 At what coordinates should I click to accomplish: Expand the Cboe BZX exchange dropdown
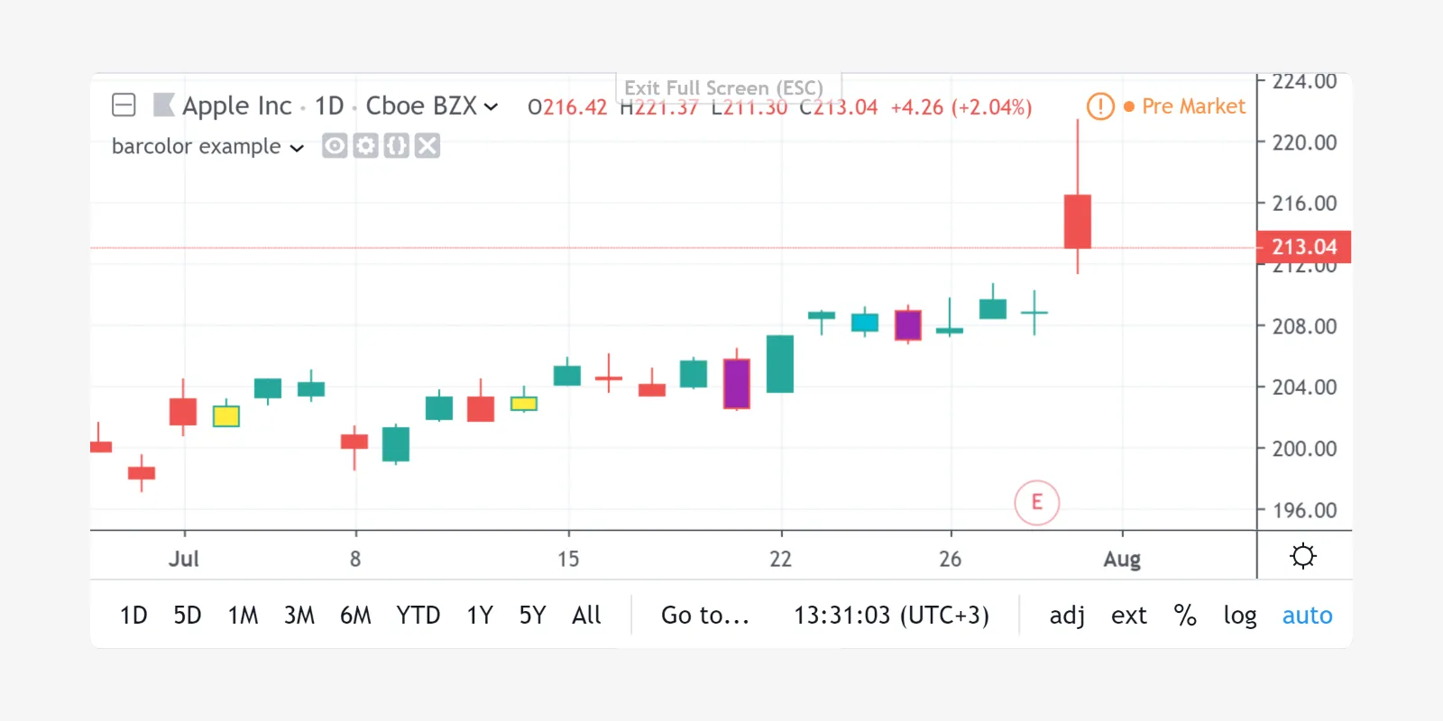pos(491,107)
